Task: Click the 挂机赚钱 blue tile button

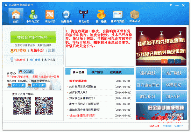Action: point(148,73)
